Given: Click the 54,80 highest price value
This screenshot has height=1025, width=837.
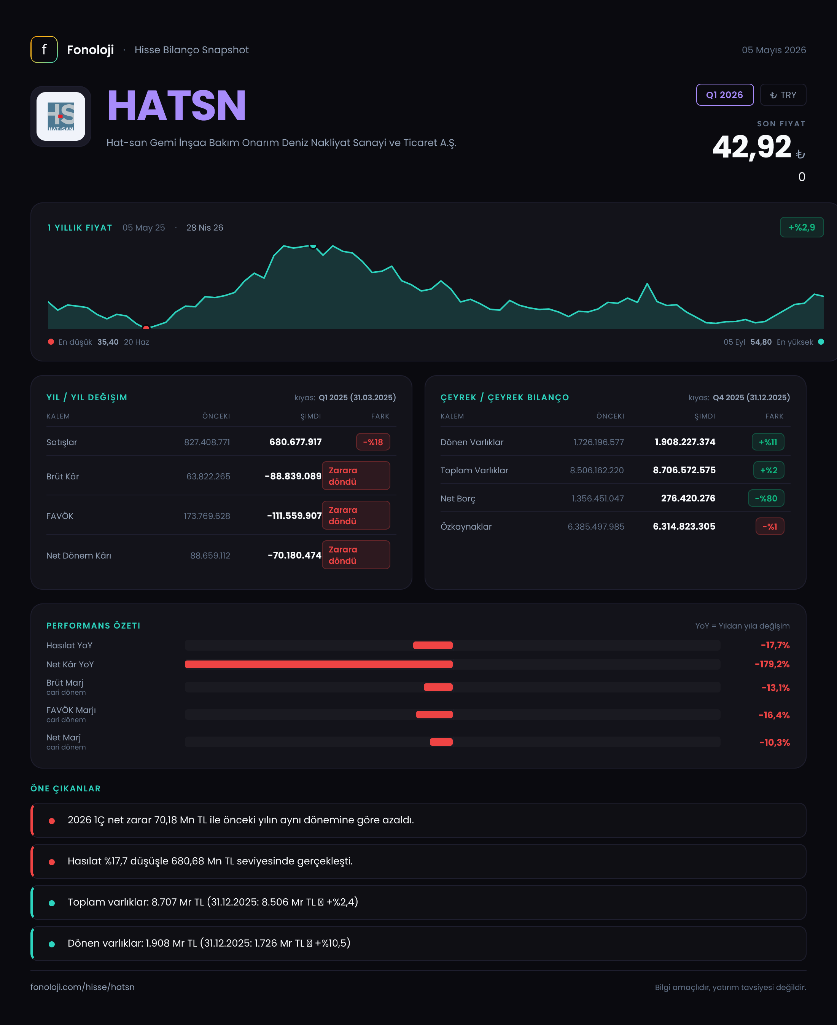Looking at the screenshot, I should (761, 342).
